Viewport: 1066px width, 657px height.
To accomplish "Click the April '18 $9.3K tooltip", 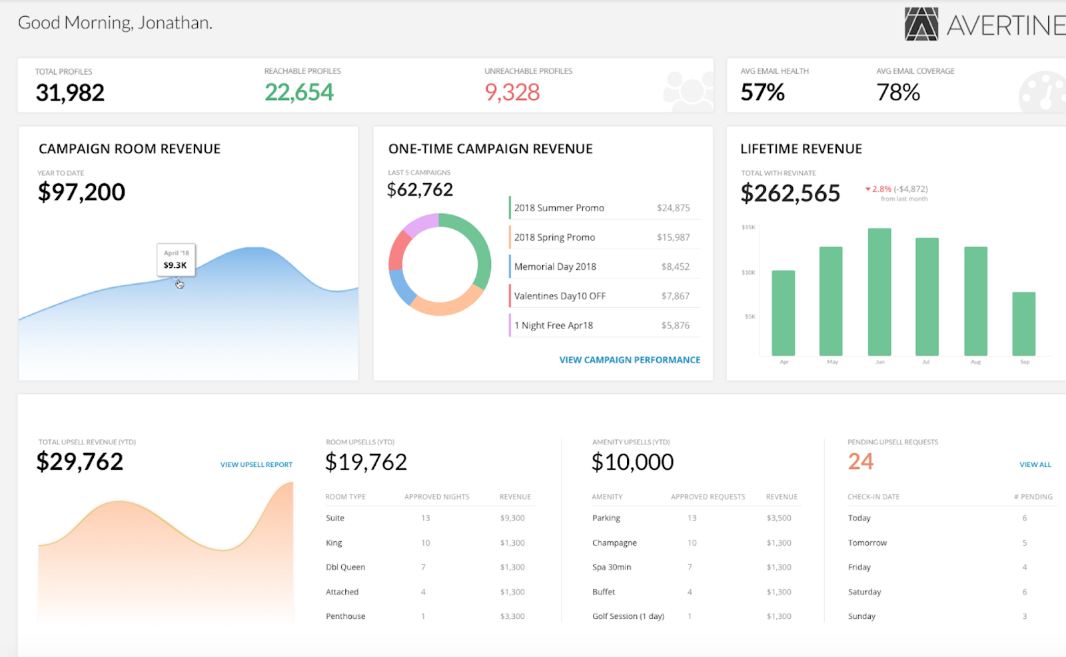I will point(176,259).
